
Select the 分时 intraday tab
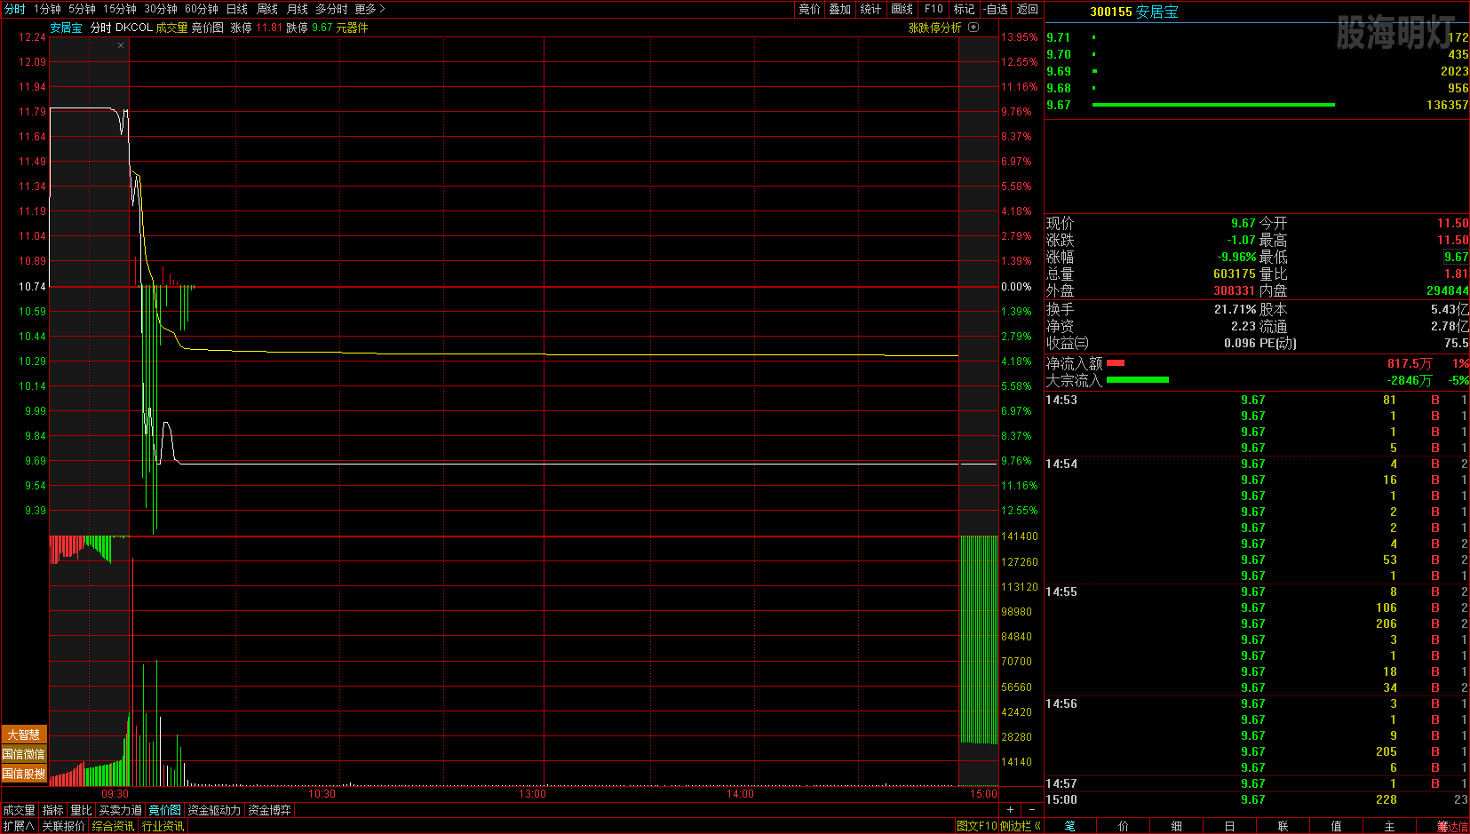click(x=15, y=9)
